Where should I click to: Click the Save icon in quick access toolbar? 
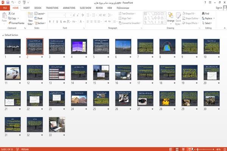(x=8, y=3)
